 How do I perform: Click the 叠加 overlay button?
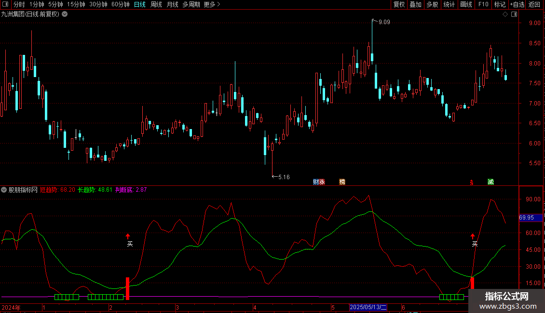(x=415, y=4)
